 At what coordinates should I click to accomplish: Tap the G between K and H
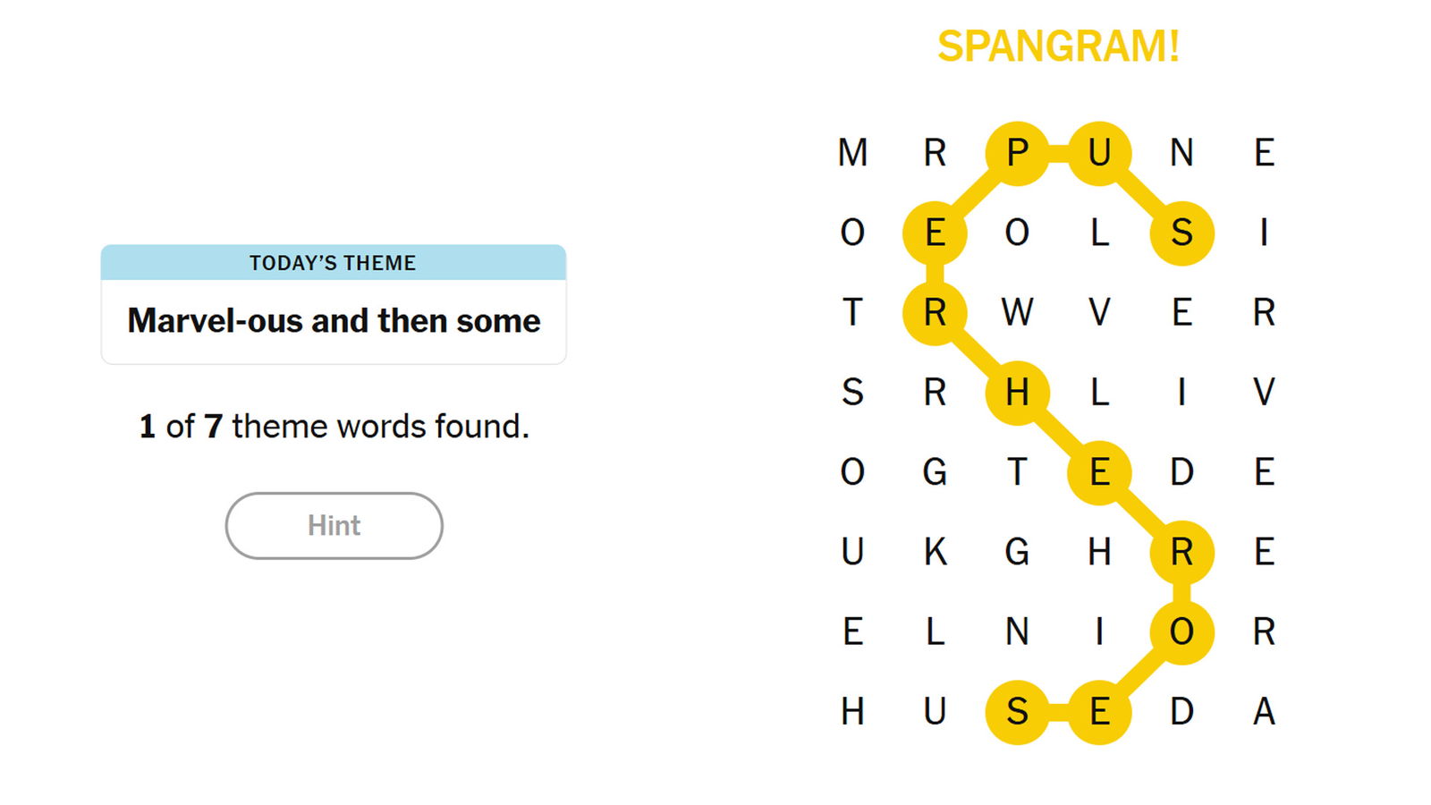pyautogui.click(x=1017, y=552)
